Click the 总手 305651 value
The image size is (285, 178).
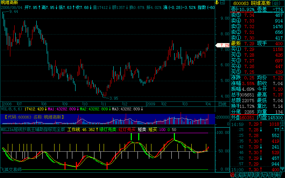tap(247, 95)
